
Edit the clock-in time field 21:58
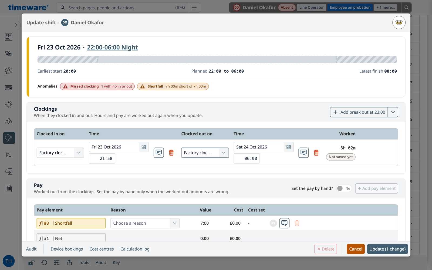pos(102,158)
